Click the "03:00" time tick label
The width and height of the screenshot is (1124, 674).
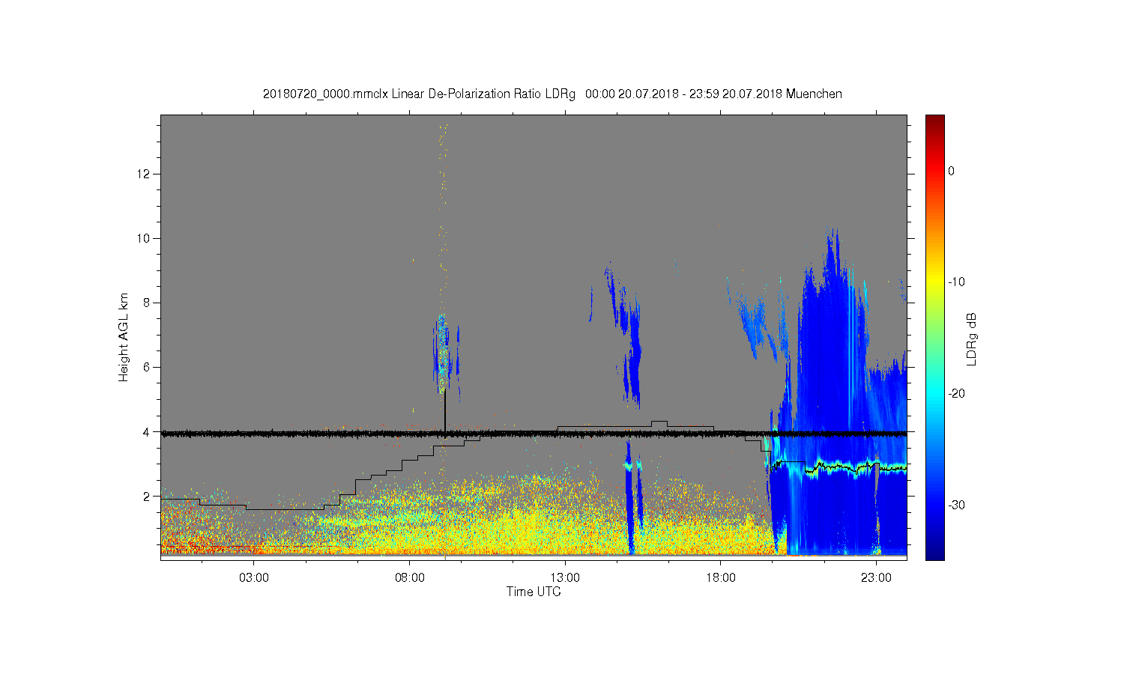coord(254,578)
